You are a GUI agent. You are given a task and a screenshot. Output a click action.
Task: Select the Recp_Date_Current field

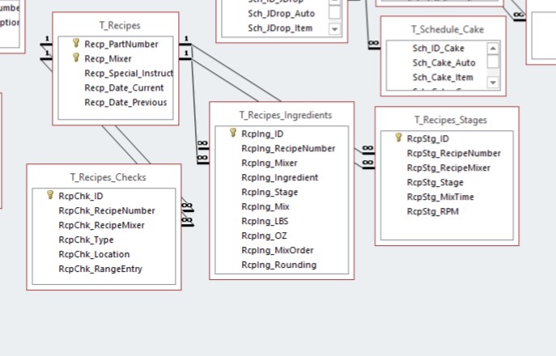[x=124, y=88]
